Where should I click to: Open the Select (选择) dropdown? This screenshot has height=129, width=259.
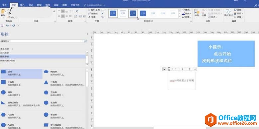238,17
